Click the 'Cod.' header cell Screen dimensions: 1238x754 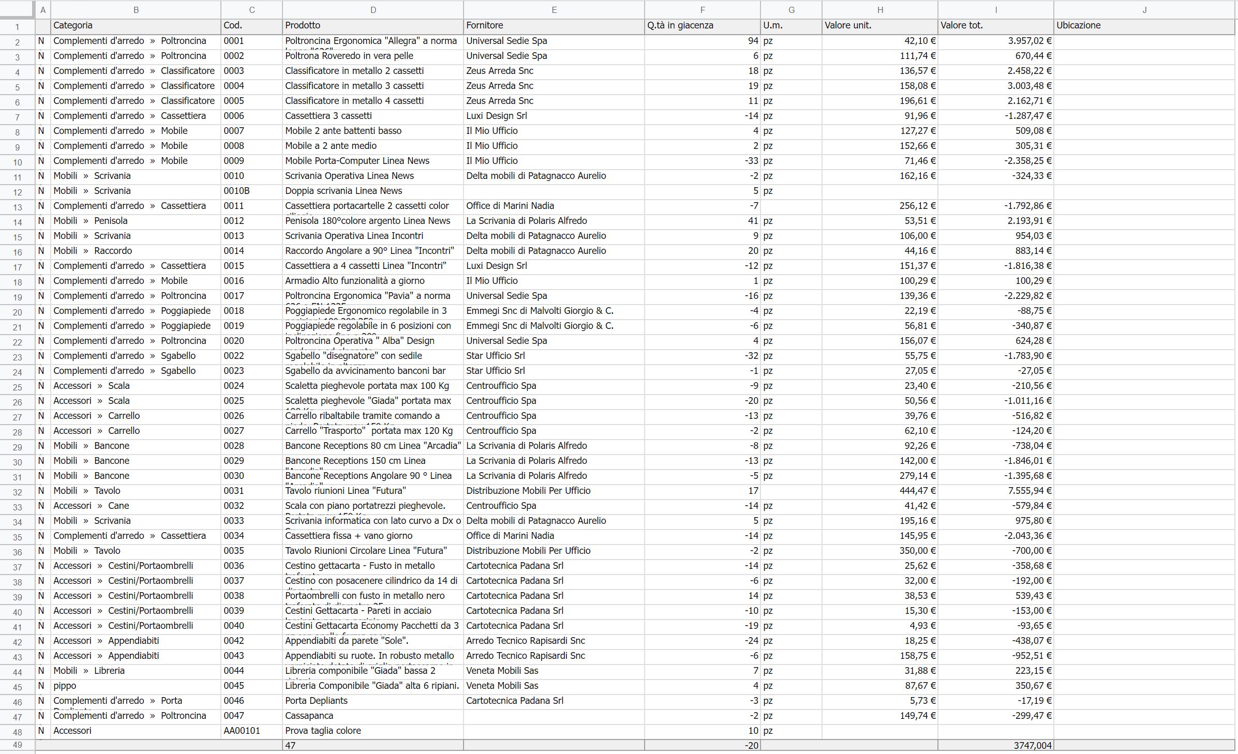[x=251, y=26]
